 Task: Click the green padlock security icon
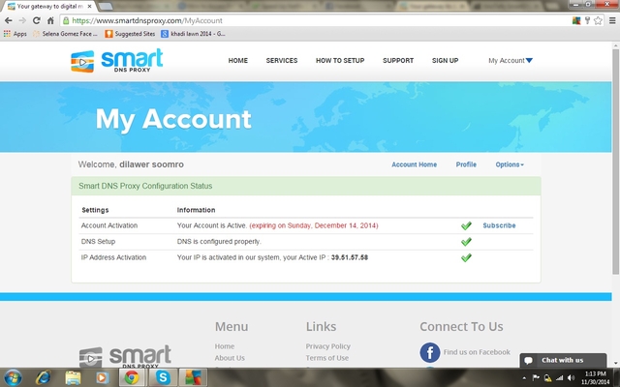coord(66,20)
